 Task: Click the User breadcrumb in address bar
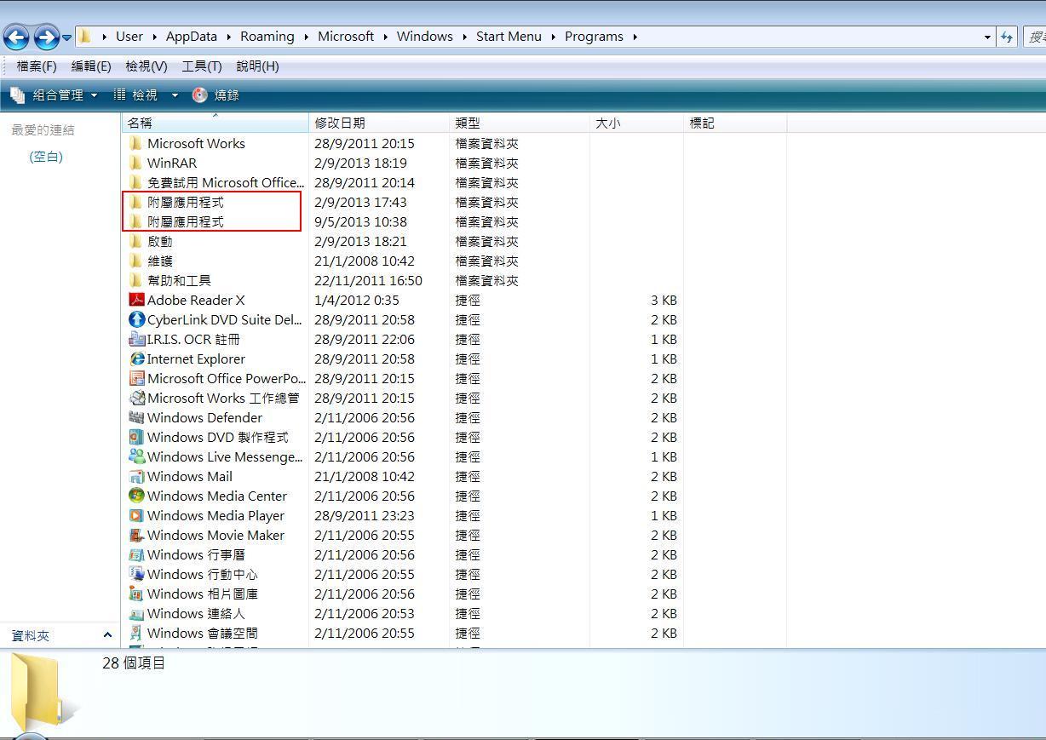click(x=129, y=37)
